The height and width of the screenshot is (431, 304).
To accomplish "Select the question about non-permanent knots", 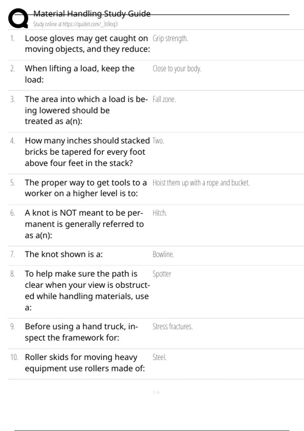I will click(84, 224).
